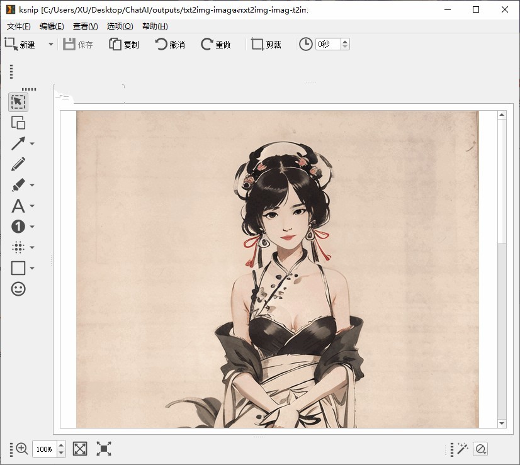Choose the Text tool (A)
520x465 pixels.
tap(18, 206)
